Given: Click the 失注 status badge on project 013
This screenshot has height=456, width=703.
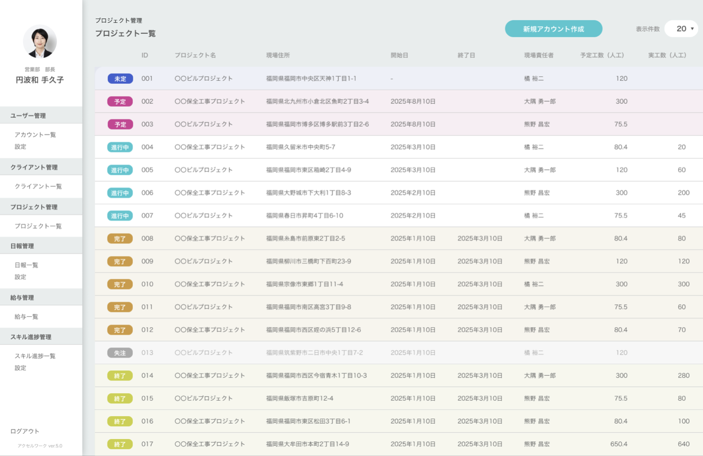Looking at the screenshot, I should 120,353.
